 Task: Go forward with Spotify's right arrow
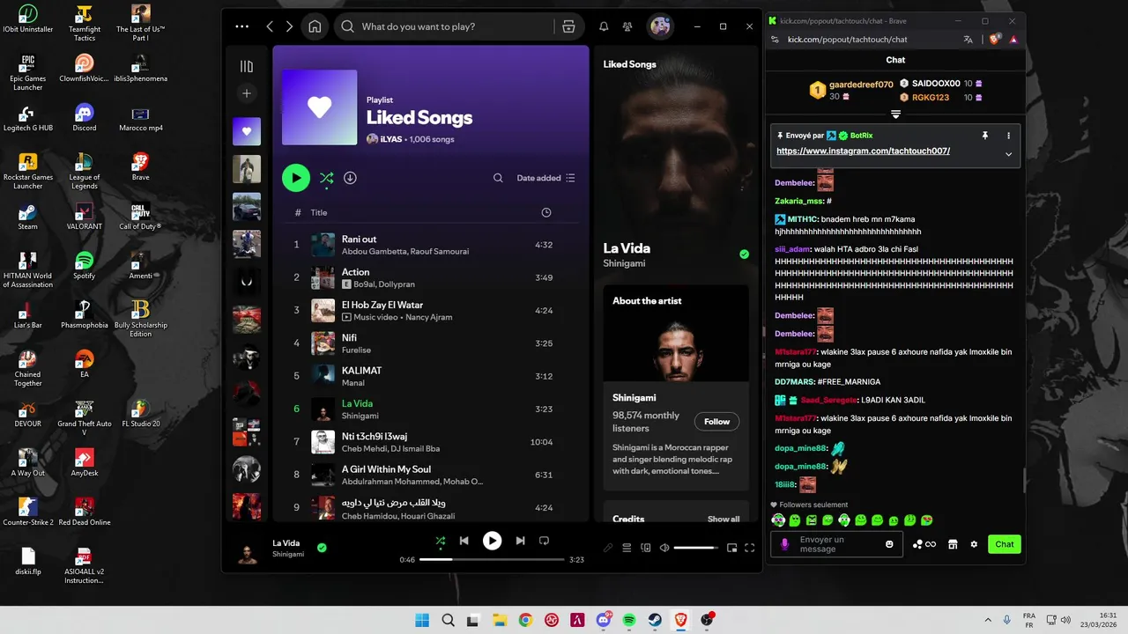(289, 26)
